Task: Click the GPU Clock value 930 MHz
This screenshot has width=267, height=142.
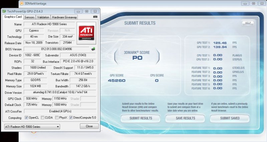Action: tap(31, 99)
